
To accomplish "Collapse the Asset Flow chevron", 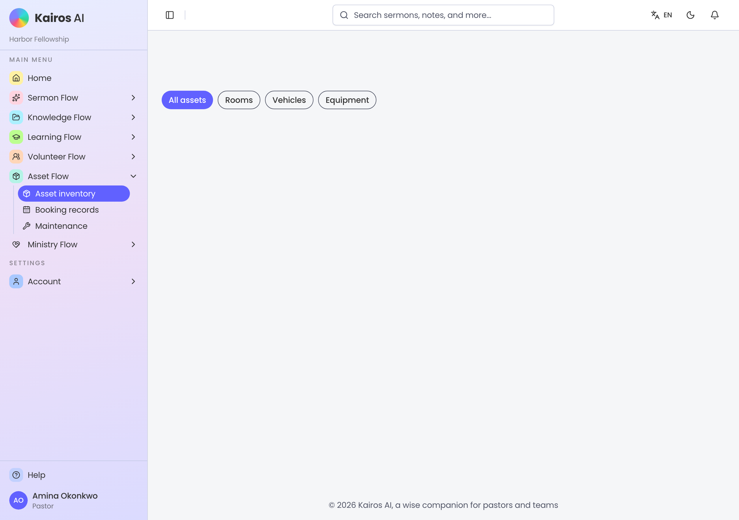I will (133, 176).
